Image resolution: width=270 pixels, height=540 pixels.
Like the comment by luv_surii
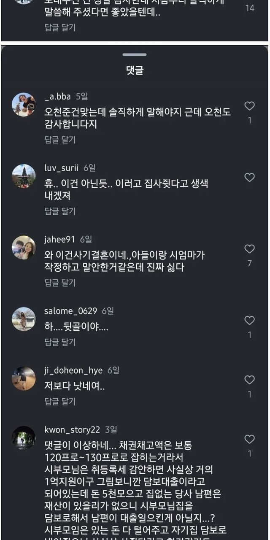tap(250, 178)
